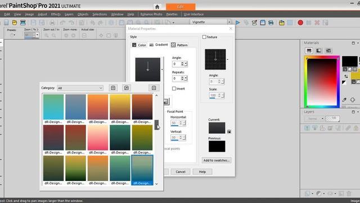Click the gradient Angle input field
The height and width of the screenshot is (203, 360).
pos(176,64)
